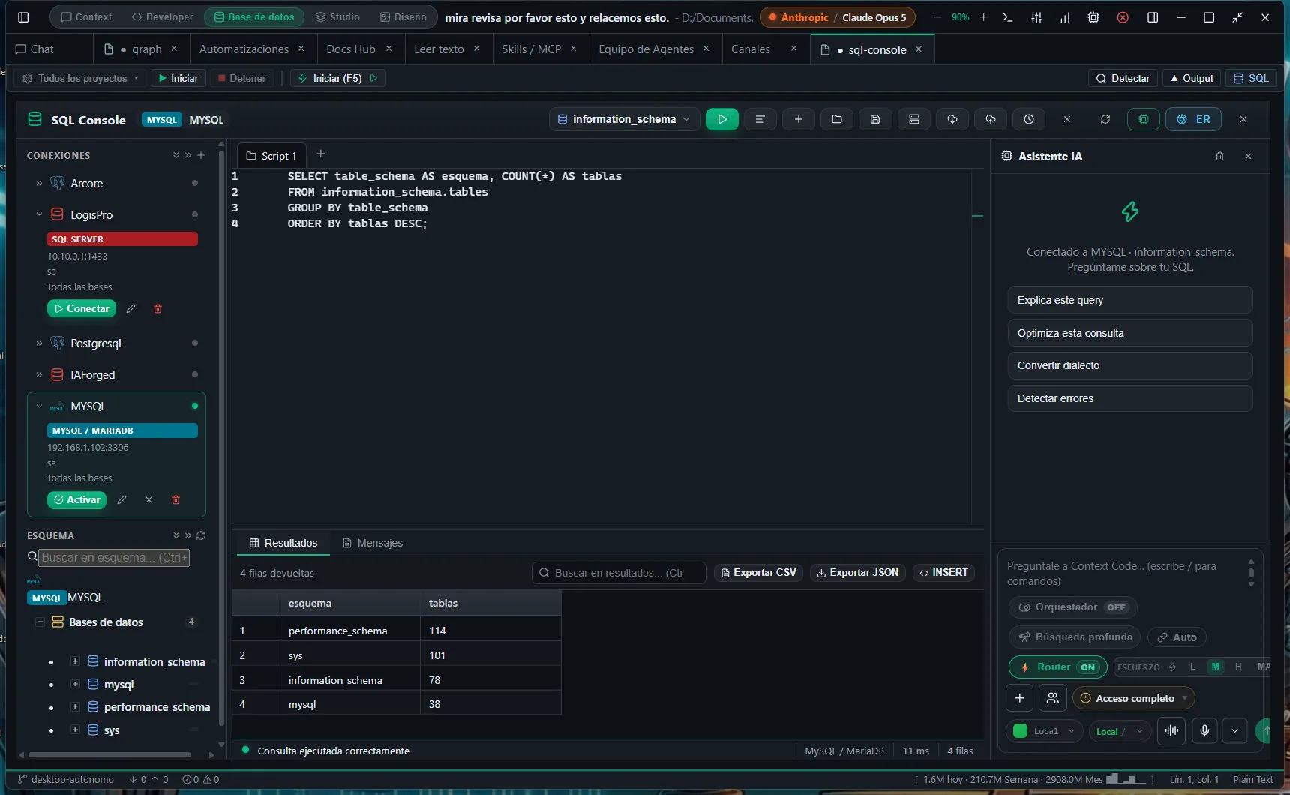Refresh the Esquema panel
This screenshot has width=1290, height=795.
201,535
